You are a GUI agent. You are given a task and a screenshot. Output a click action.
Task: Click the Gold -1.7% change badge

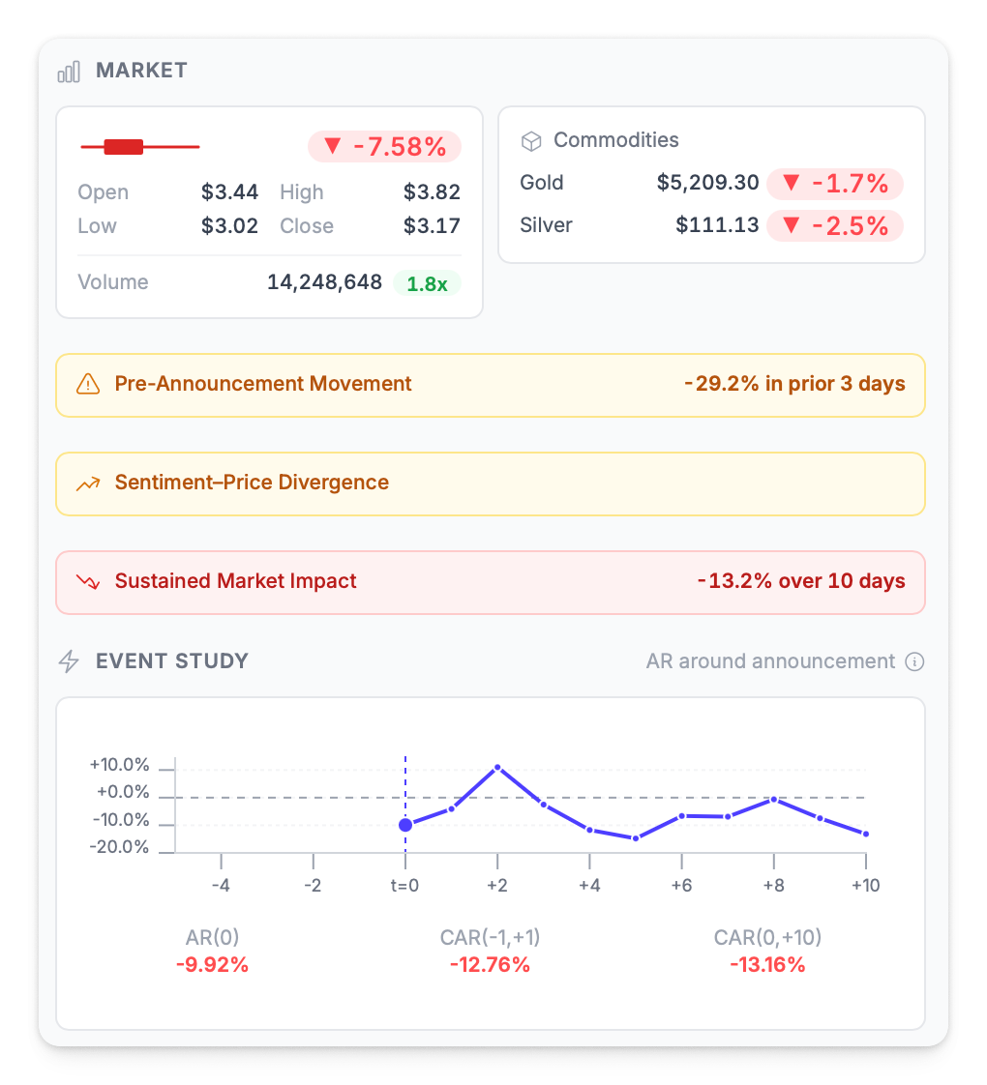click(x=834, y=184)
